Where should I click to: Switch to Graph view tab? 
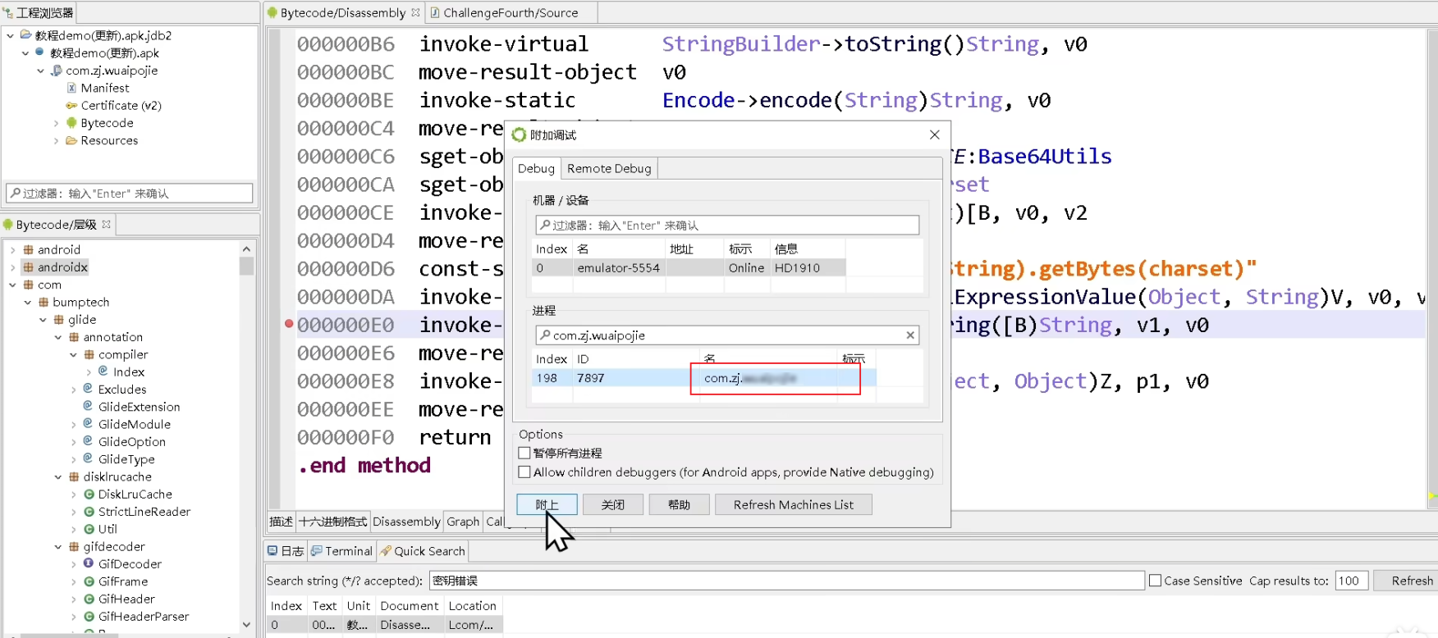[x=463, y=522]
